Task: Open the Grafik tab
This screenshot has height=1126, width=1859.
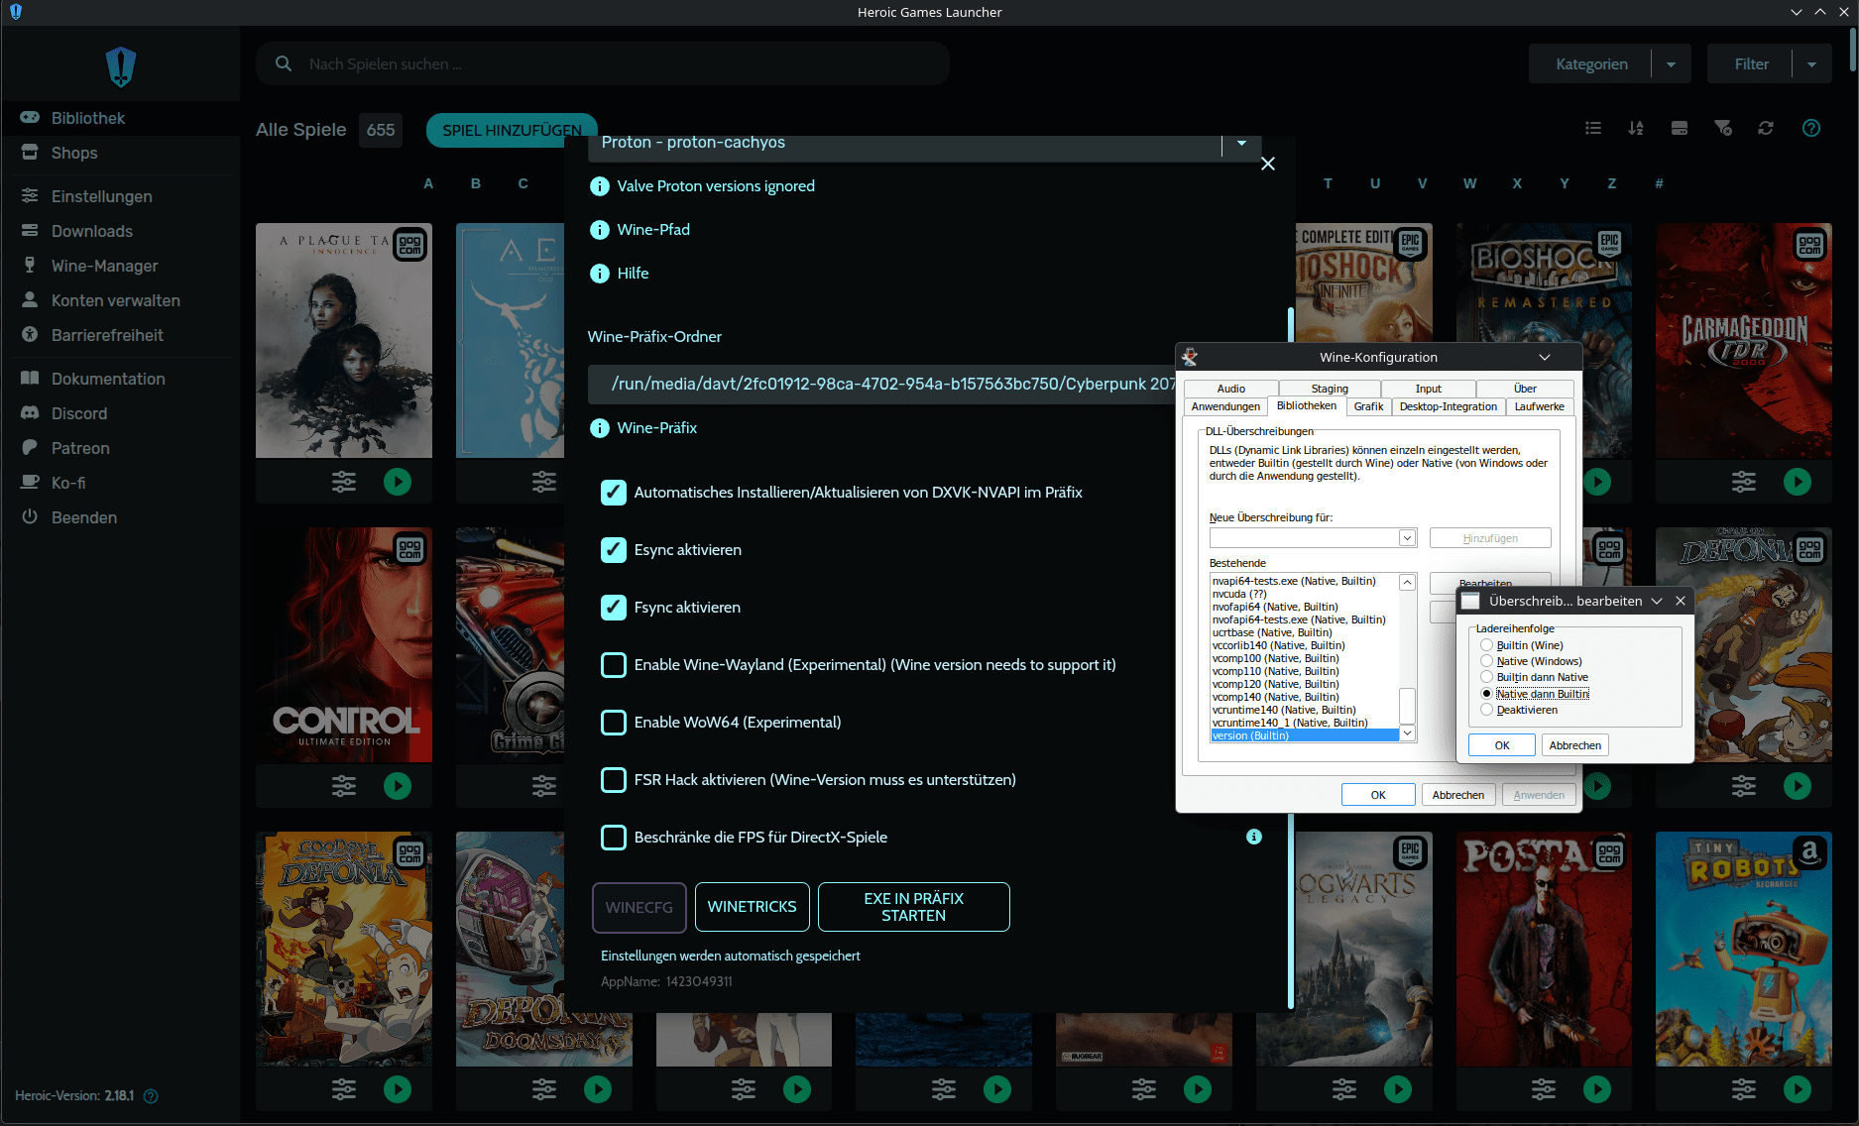Action: point(1368,406)
